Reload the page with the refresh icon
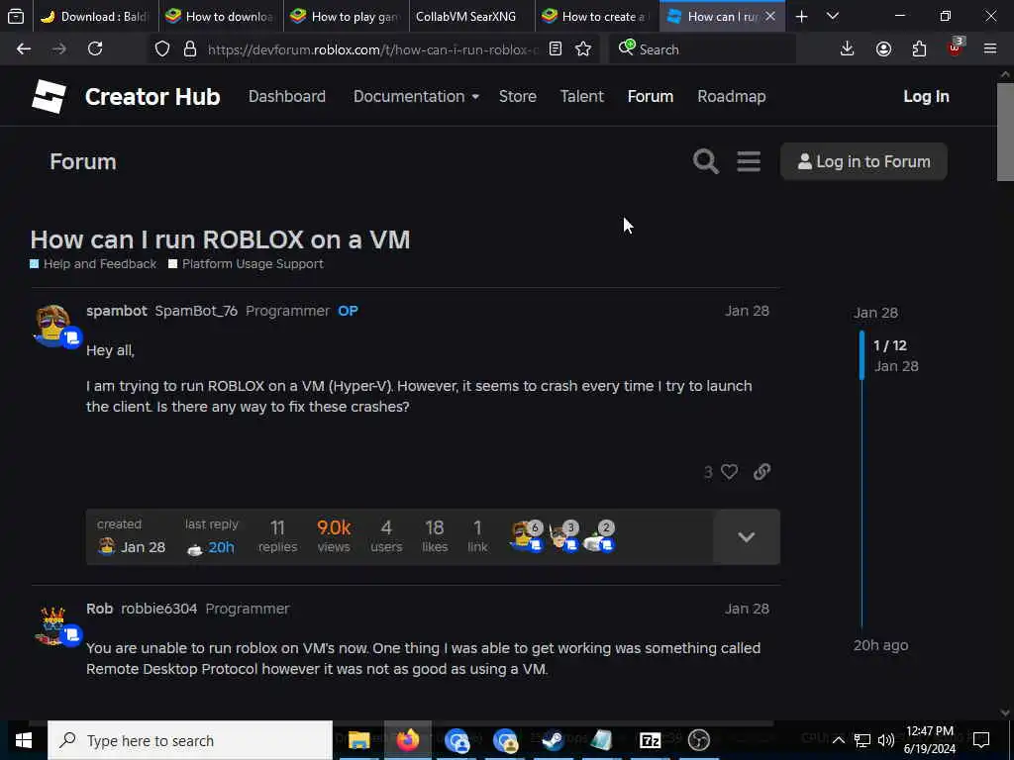The image size is (1014, 760). tap(95, 48)
